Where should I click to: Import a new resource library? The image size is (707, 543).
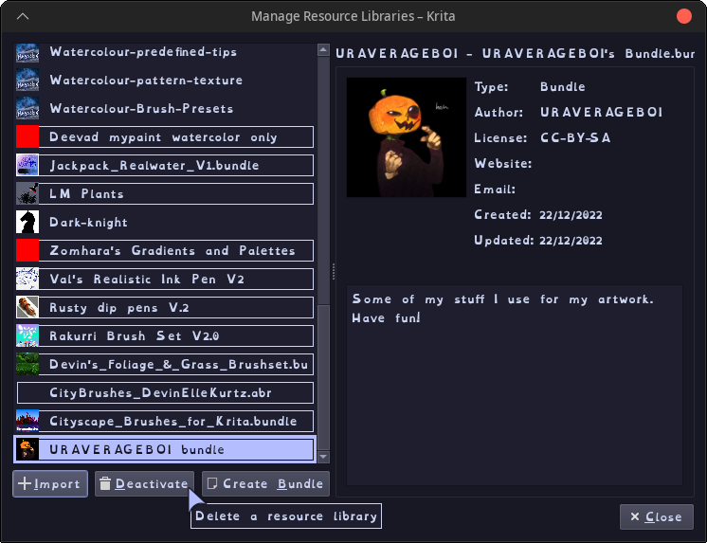(50, 483)
